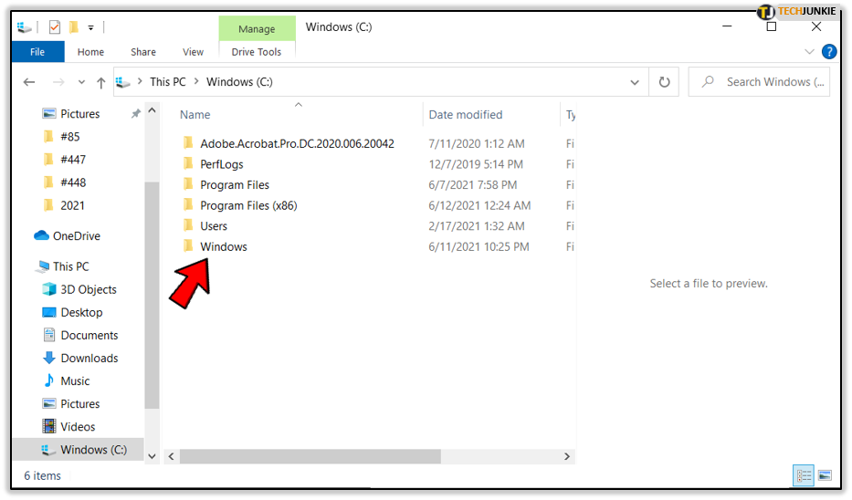This screenshot has height=500, width=852.
Task: Open the Downloads sidebar item
Action: pyautogui.click(x=89, y=358)
